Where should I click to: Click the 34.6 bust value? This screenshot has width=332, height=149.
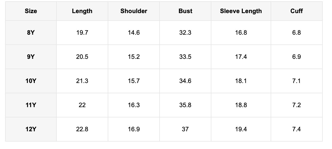(185, 81)
